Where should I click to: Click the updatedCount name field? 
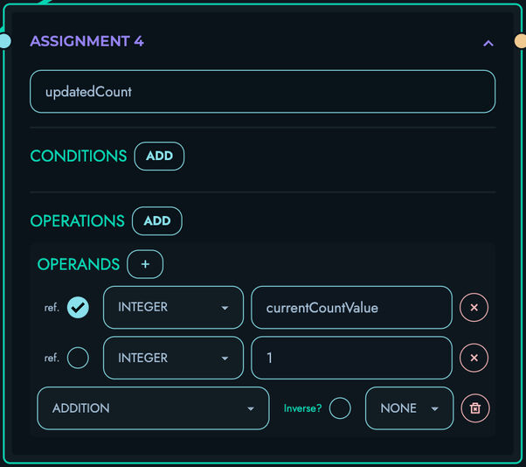coord(263,92)
